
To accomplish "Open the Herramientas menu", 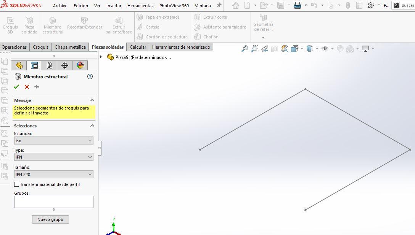I will point(140,6).
